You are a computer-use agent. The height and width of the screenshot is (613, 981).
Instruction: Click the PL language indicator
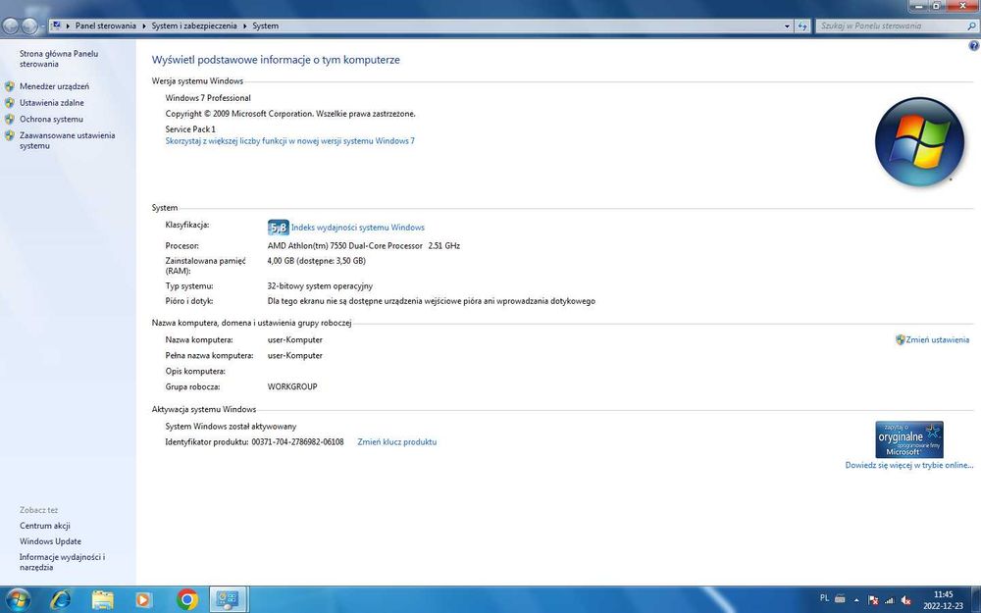(824, 598)
